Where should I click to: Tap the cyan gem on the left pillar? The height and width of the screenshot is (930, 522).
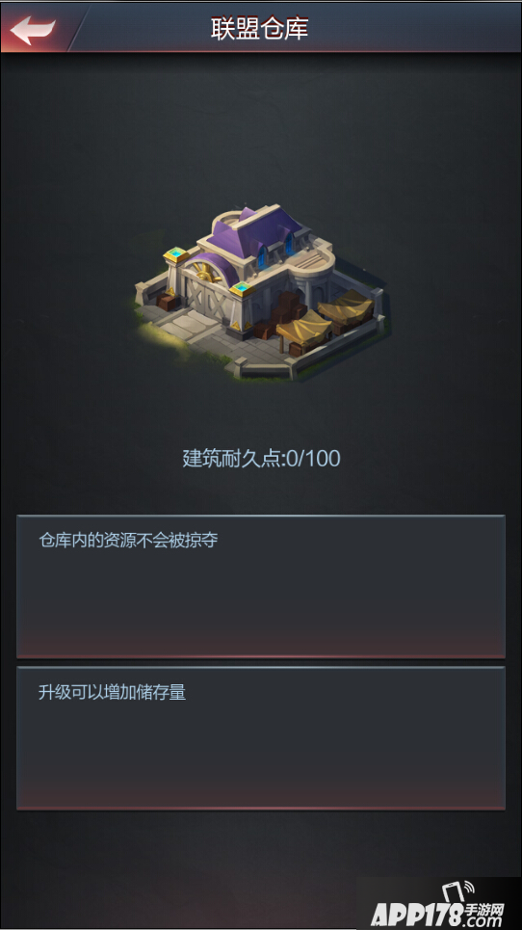(176, 254)
